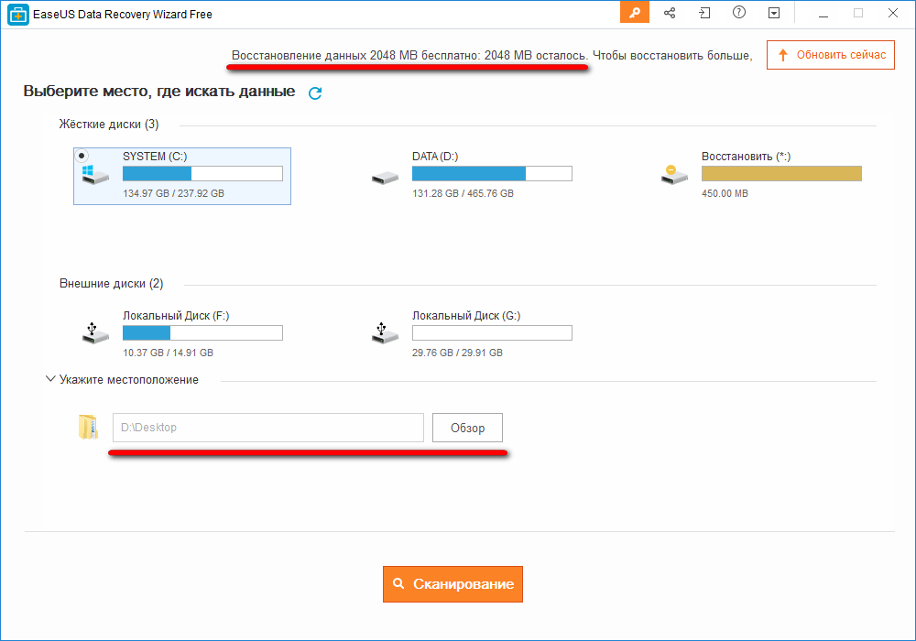Select the DATA (D:) drive icon
This screenshot has width=916, height=641.
click(x=385, y=176)
